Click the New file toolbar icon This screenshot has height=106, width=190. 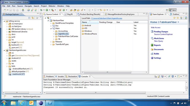tap(5, 10)
